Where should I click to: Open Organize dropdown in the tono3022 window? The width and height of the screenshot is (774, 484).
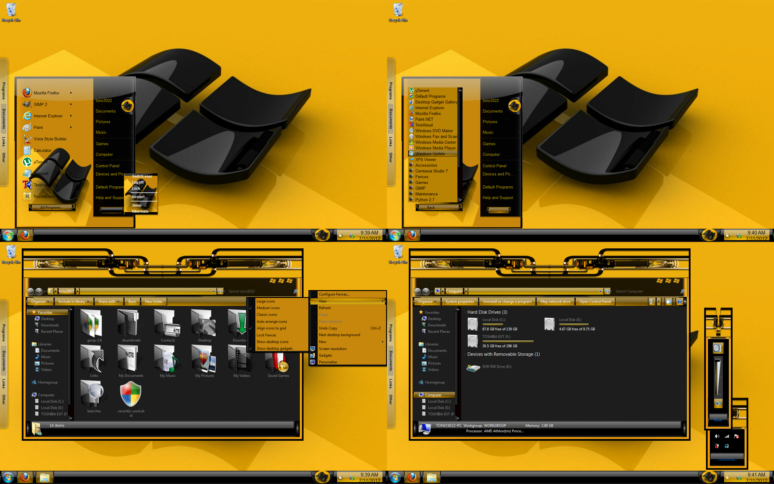pos(40,302)
